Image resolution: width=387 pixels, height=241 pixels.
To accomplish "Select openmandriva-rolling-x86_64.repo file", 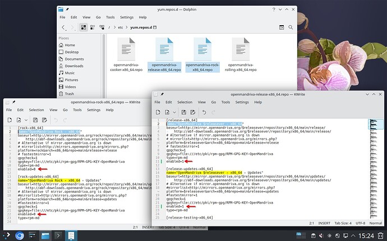I will coord(241,54).
